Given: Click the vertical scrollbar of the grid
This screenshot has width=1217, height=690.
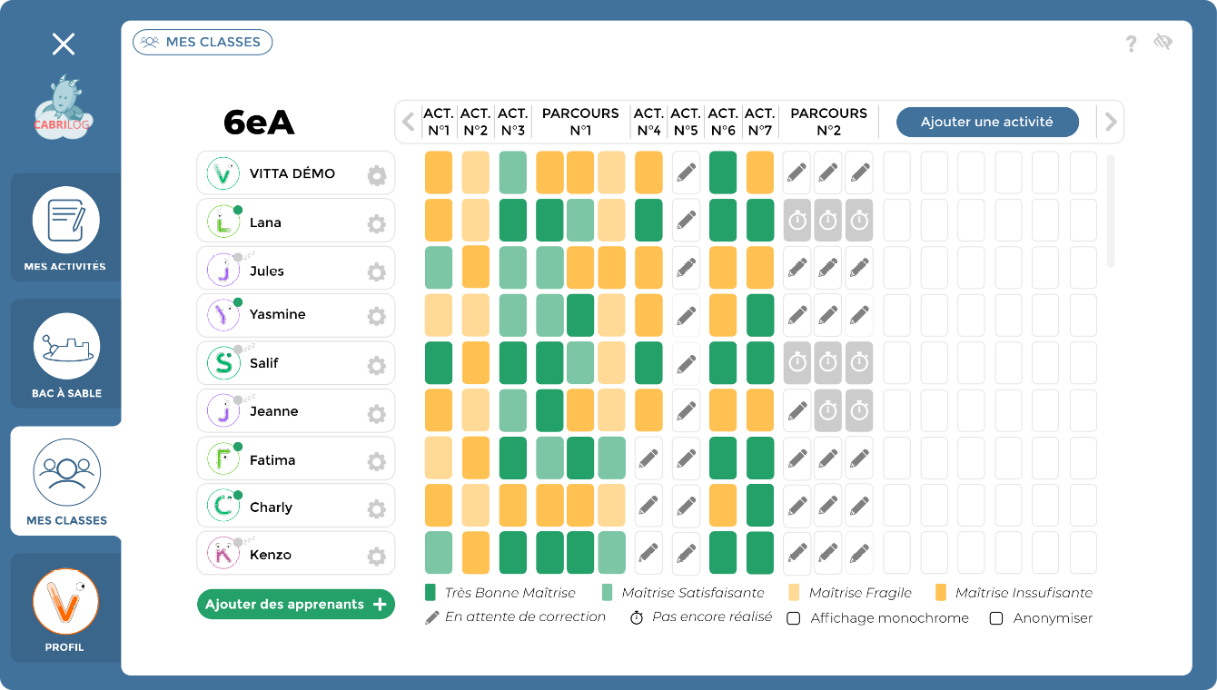Looking at the screenshot, I should 1110,212.
